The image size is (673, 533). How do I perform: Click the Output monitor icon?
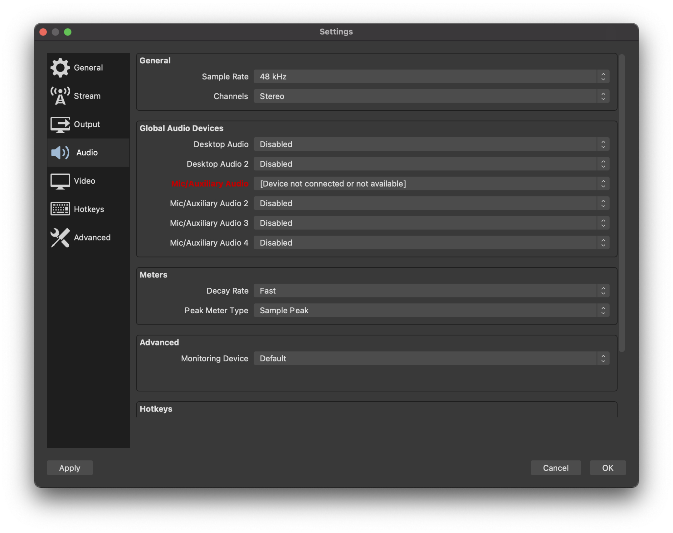pyautogui.click(x=60, y=124)
